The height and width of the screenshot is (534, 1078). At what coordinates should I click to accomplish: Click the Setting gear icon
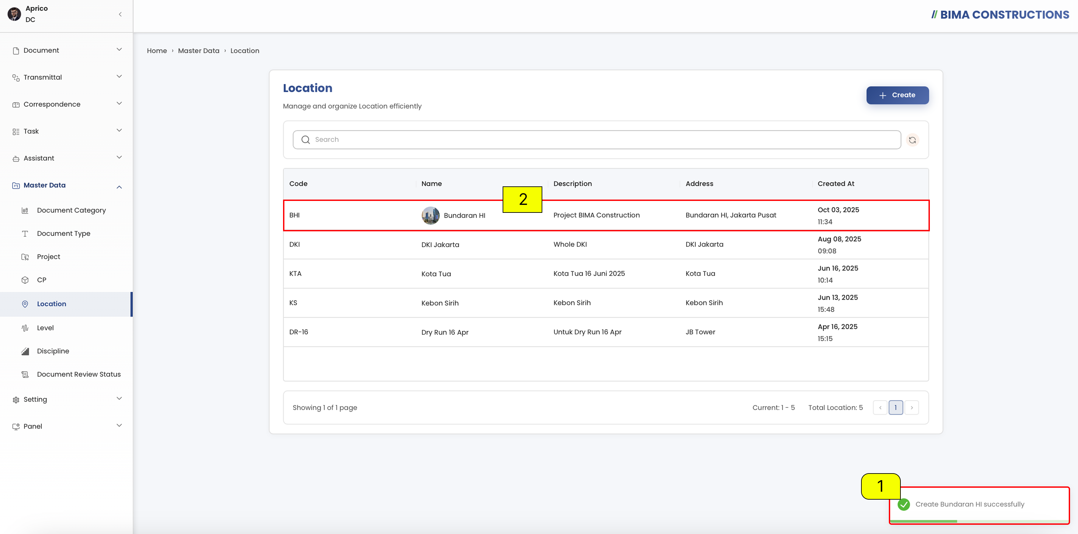pyautogui.click(x=16, y=400)
